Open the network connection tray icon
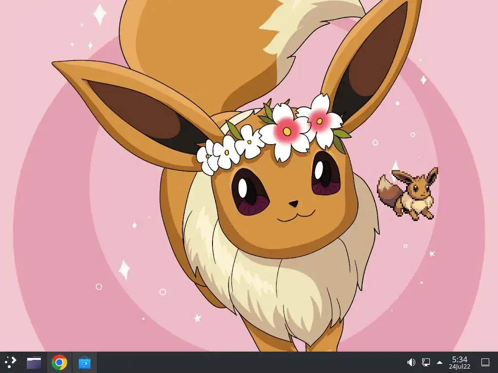This screenshot has width=498, height=373. tap(426, 362)
